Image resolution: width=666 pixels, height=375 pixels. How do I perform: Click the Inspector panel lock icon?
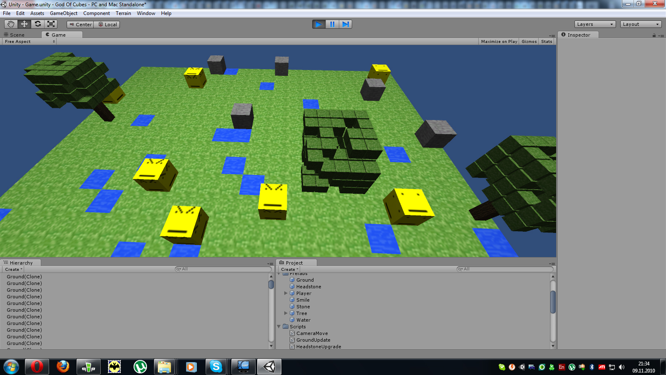coord(654,35)
